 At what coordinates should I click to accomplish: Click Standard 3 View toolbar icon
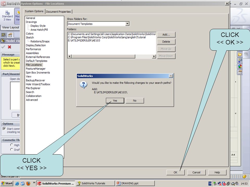click(7, 16)
